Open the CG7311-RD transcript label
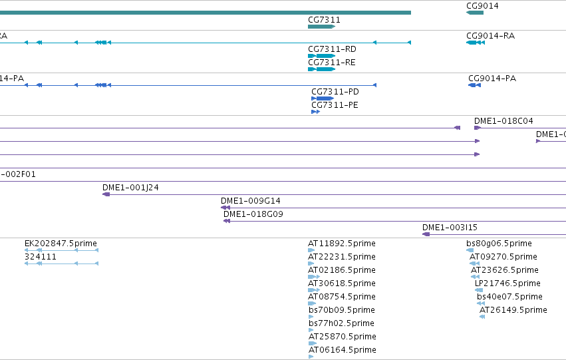Screen dimensions: 566x360 click(x=332, y=49)
